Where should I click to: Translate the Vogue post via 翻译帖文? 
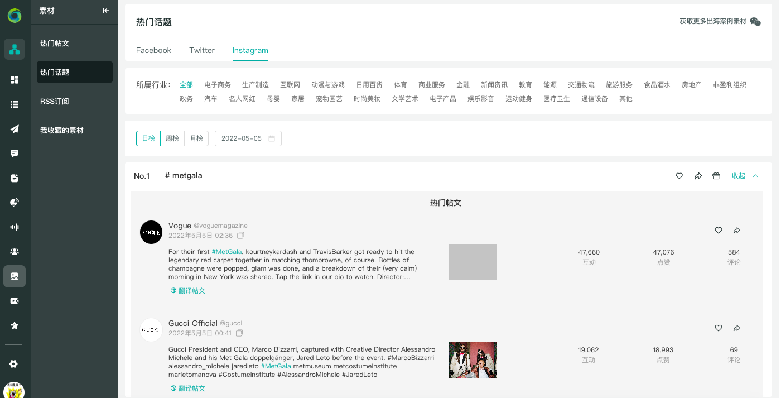188,291
